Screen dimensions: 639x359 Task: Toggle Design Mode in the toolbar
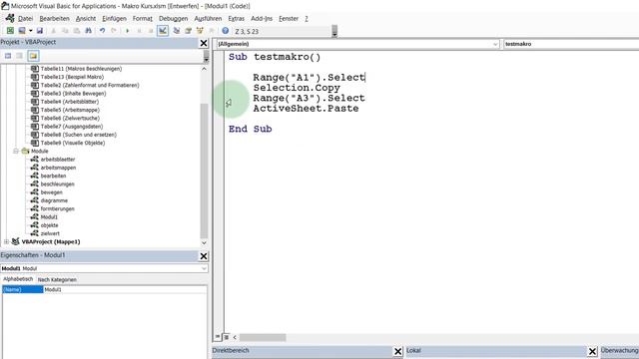163,31
